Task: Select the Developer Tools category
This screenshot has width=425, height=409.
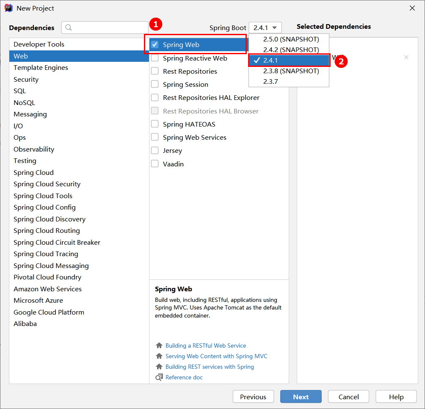Action: point(79,44)
